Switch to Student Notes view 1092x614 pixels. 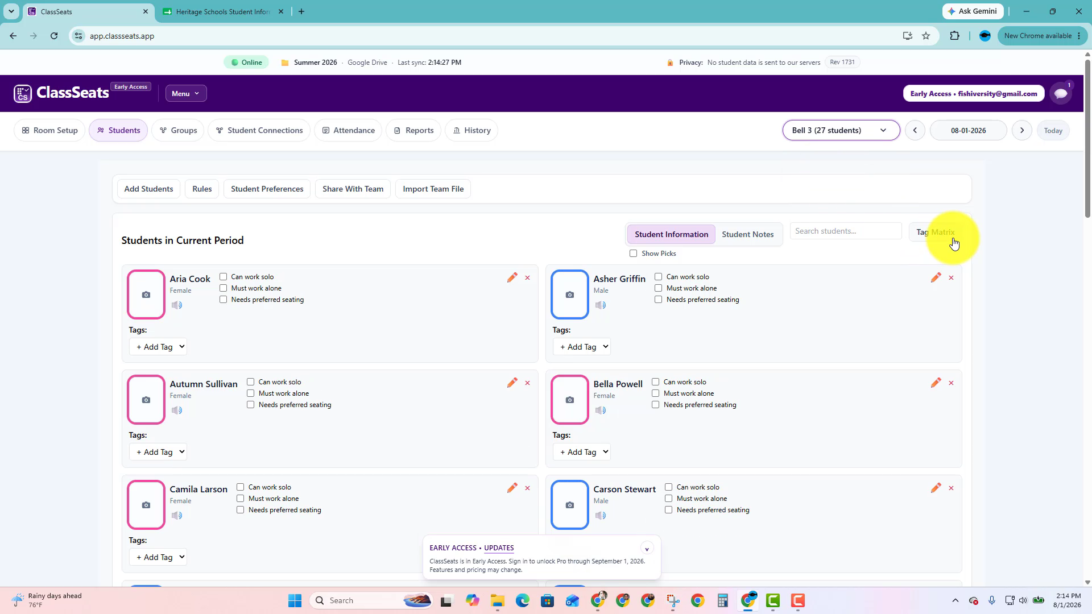click(x=747, y=234)
